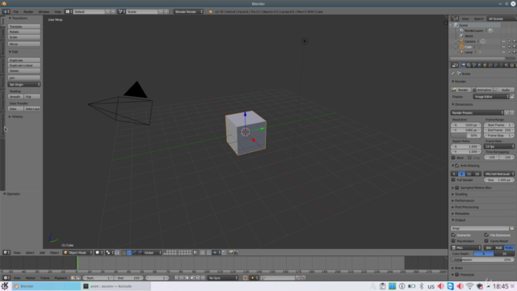Enable the Full Sample checkbox

(453, 179)
